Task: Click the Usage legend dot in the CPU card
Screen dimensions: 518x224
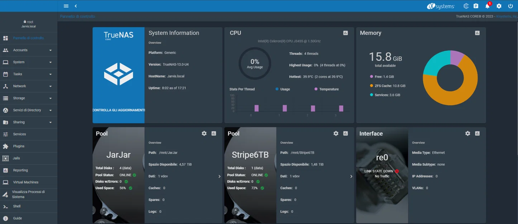Action: click(x=277, y=89)
